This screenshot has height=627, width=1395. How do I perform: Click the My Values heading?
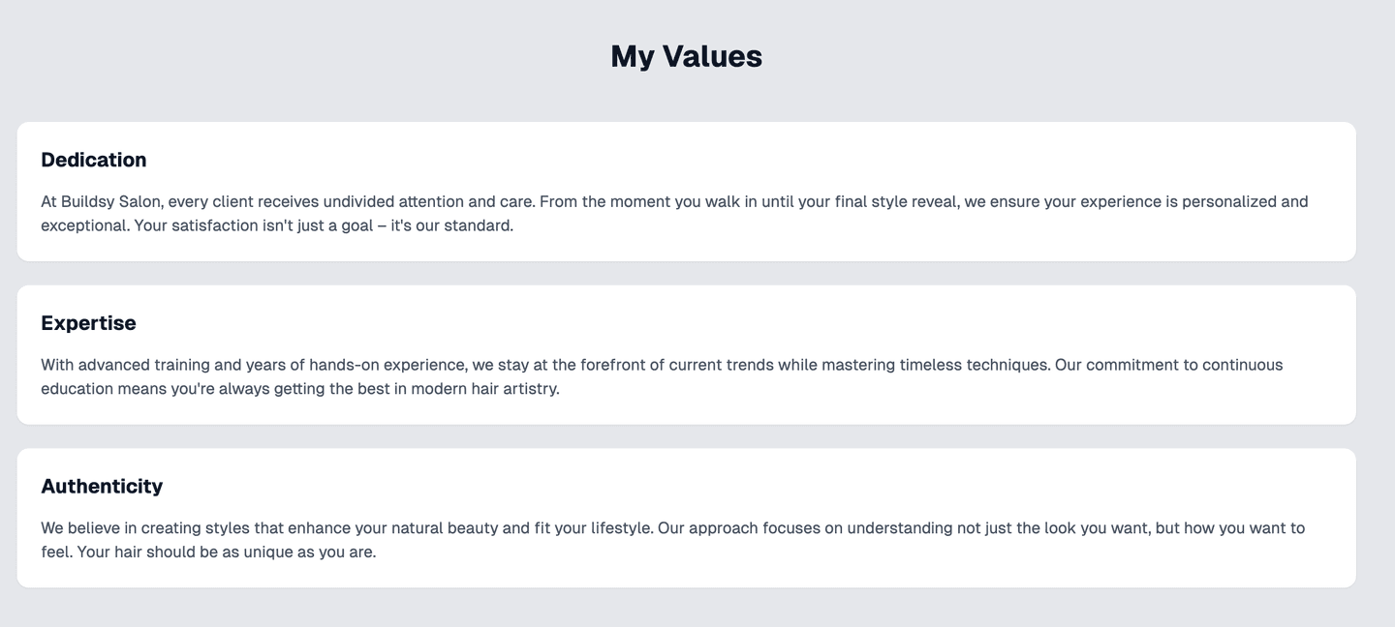pyautogui.click(x=686, y=56)
